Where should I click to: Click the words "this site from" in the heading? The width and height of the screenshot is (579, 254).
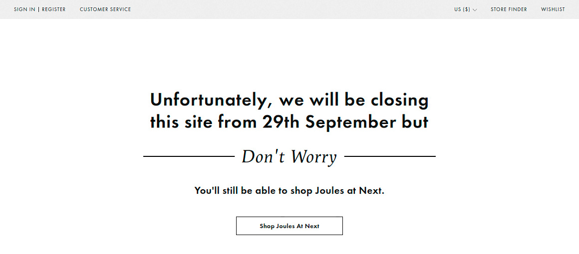pos(203,122)
